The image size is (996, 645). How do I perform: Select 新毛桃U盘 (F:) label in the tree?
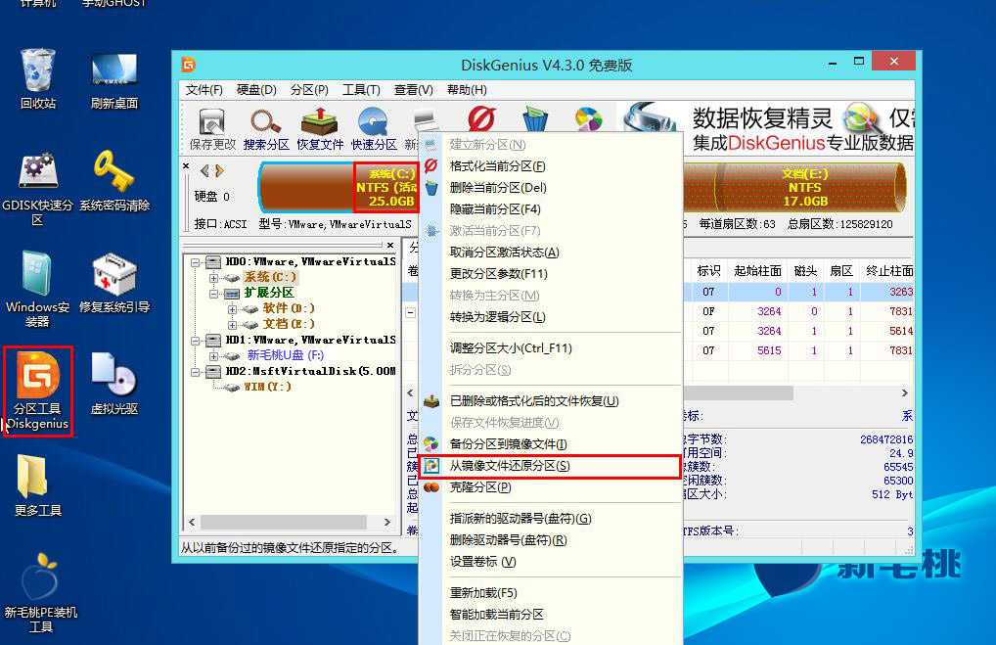pyautogui.click(x=286, y=355)
